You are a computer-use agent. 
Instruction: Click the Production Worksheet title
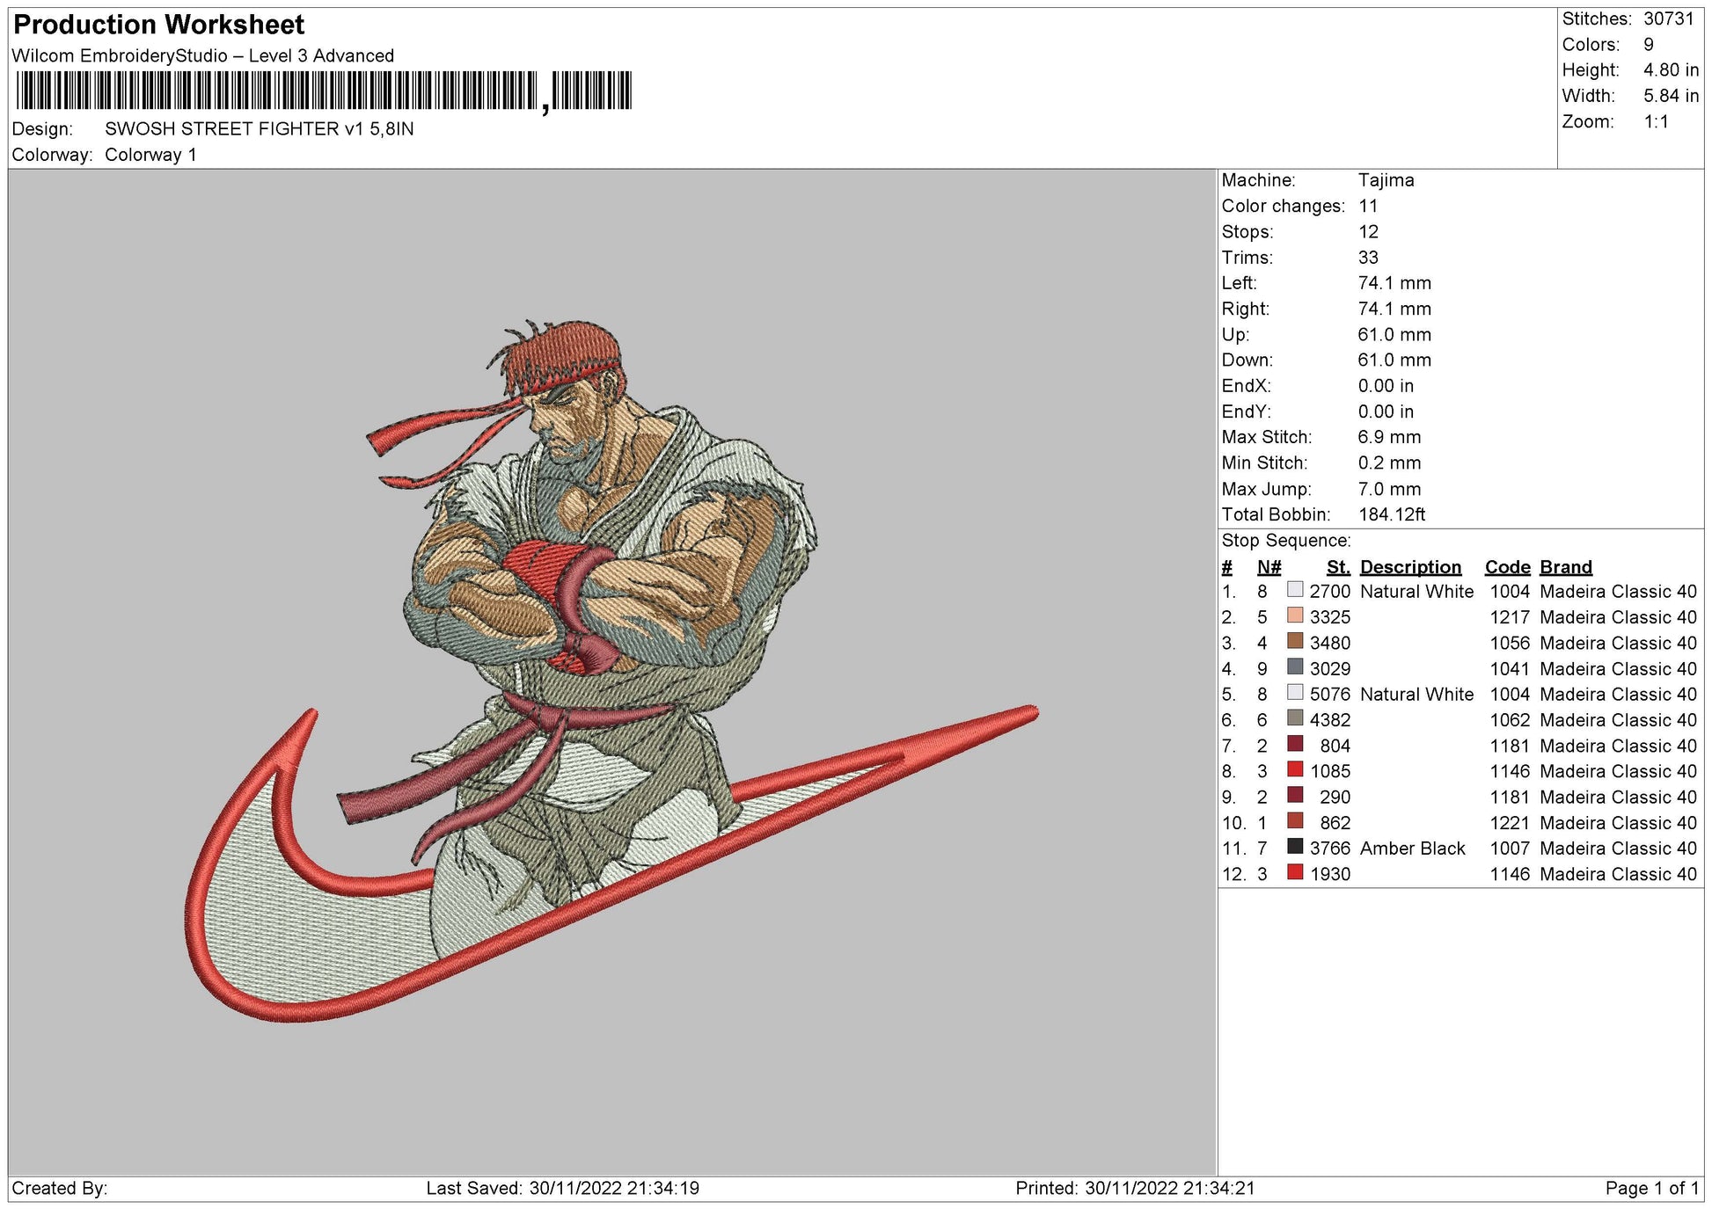[159, 25]
